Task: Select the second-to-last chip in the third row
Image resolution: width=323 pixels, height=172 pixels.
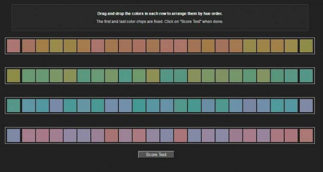Action: point(291,105)
